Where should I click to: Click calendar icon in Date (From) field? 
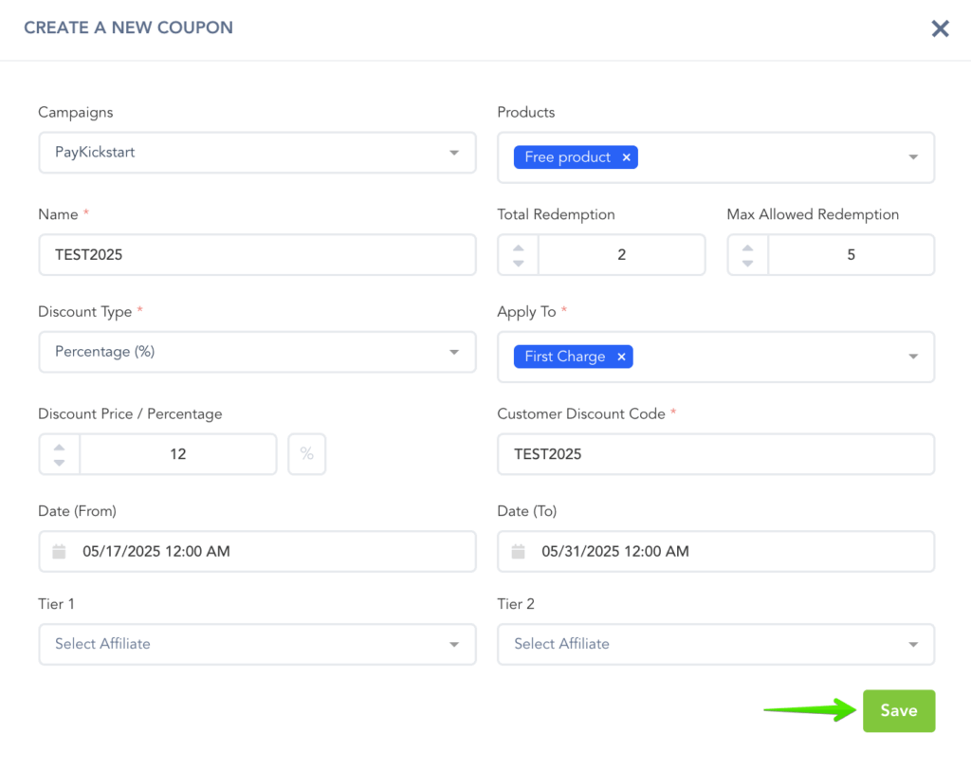coord(60,551)
